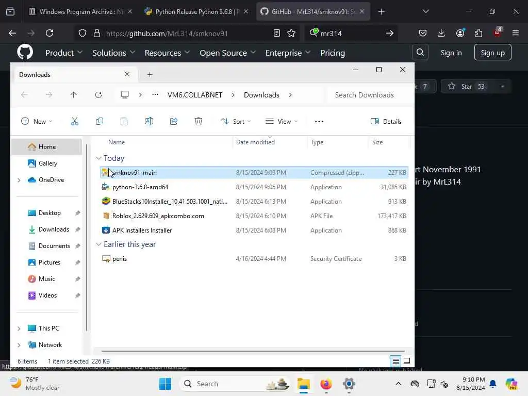This screenshot has height=396, width=528.
Task: Open Music quick access folder
Action: point(46,279)
